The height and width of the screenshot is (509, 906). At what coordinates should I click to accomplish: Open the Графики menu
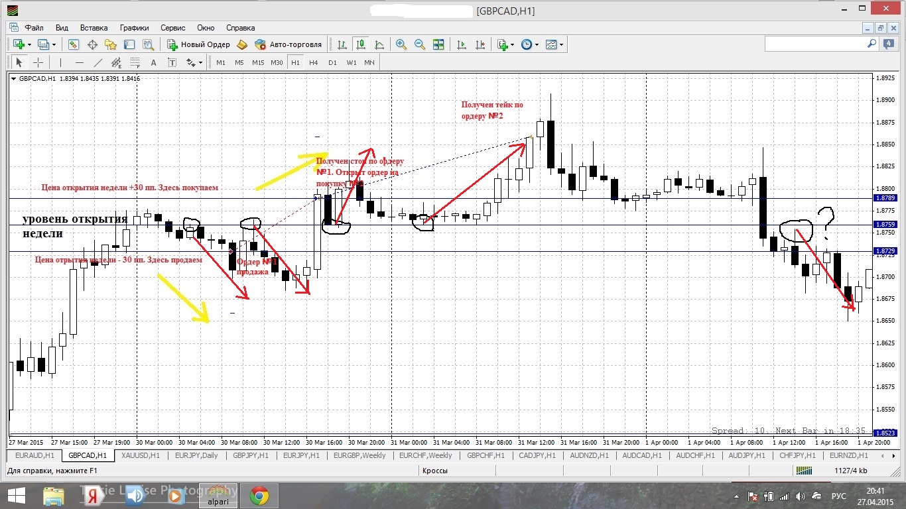(x=134, y=28)
